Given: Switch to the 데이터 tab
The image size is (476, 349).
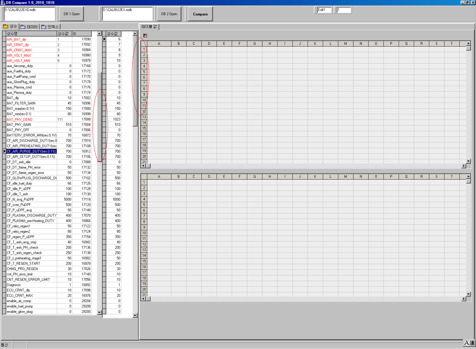Looking at the screenshot, I should pos(29,27).
